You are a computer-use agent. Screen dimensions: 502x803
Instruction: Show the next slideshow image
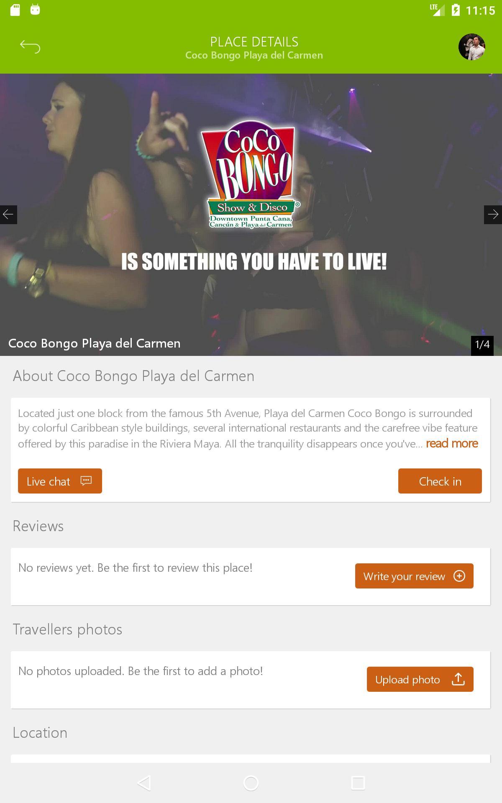pyautogui.click(x=493, y=215)
